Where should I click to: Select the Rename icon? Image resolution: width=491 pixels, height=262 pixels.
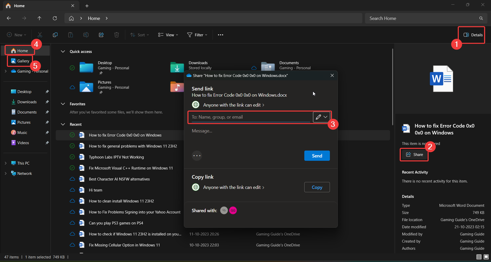[x=86, y=35]
